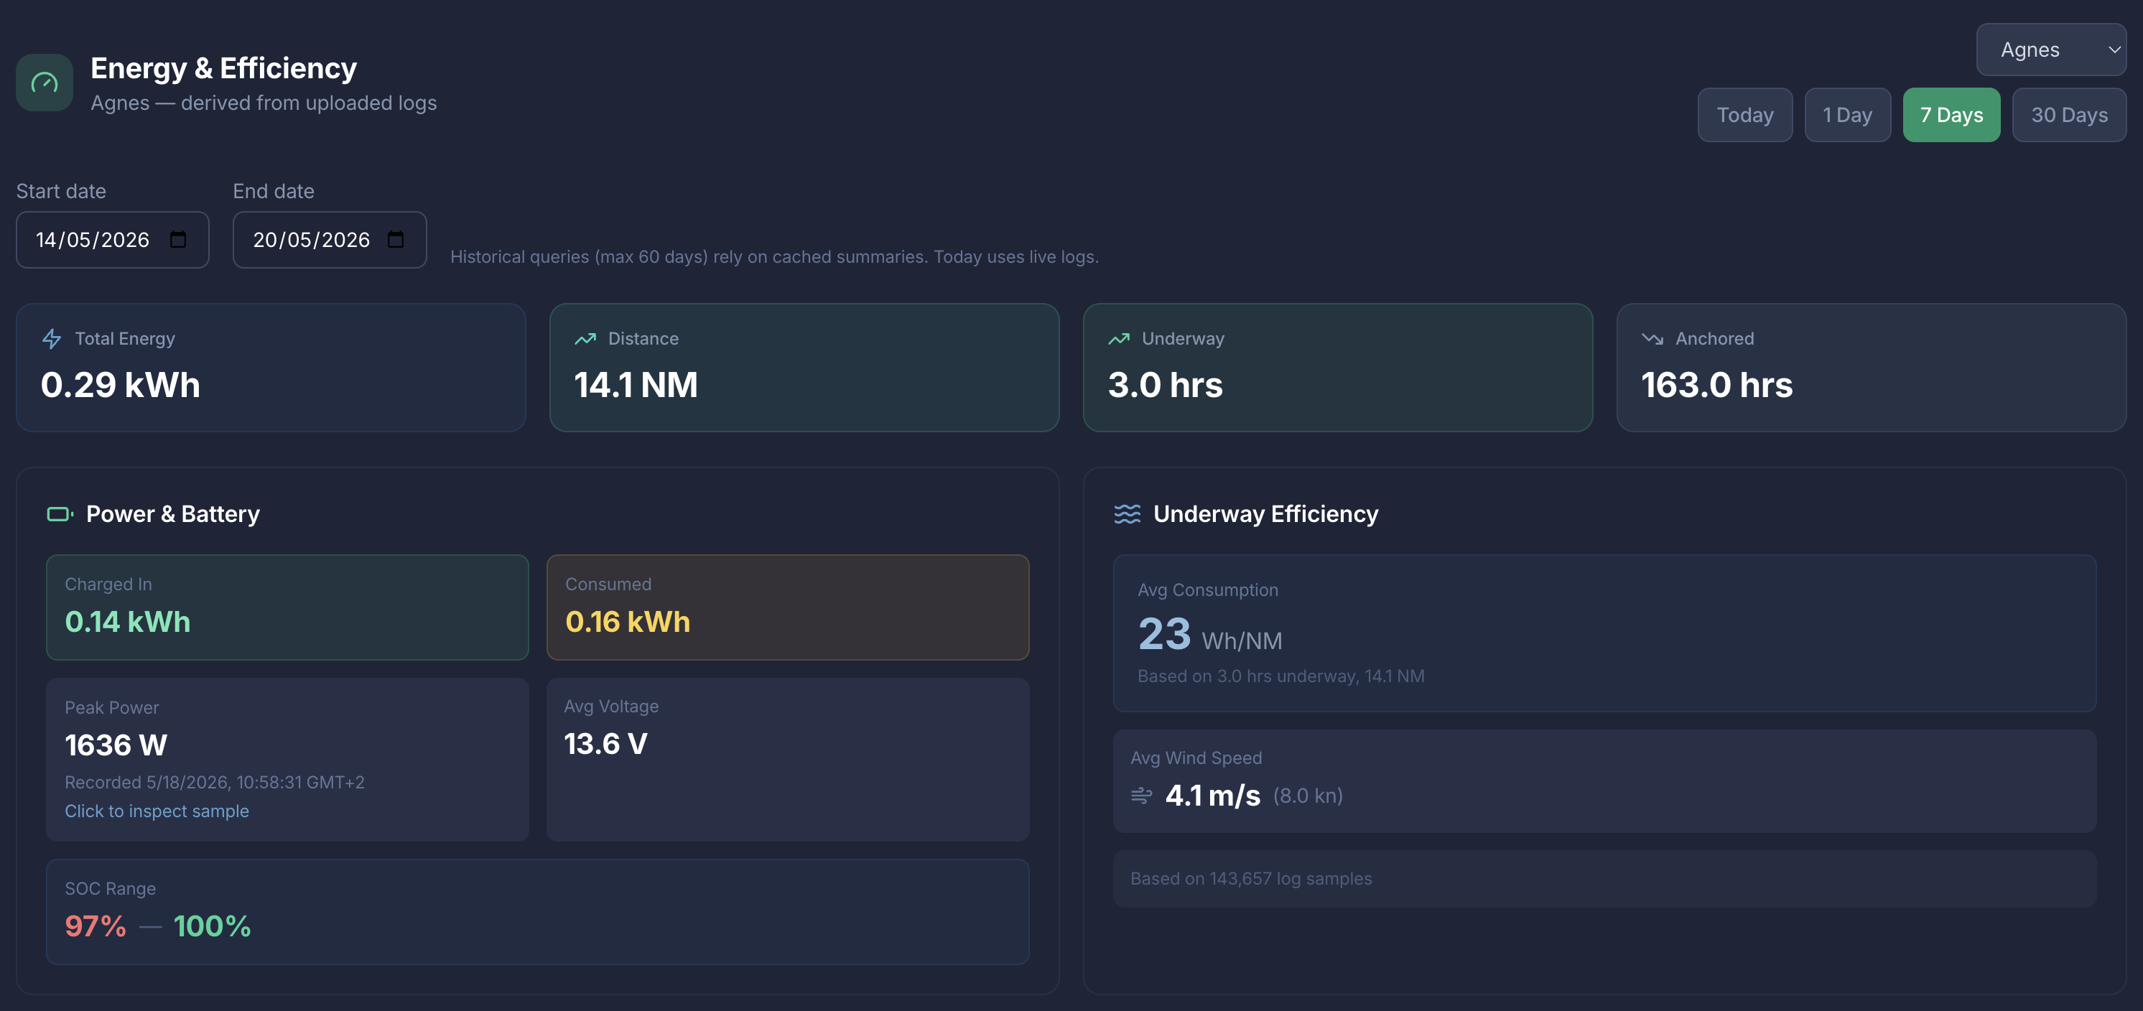Open the End date calendar picker icon
2143x1011 pixels.
(x=396, y=240)
